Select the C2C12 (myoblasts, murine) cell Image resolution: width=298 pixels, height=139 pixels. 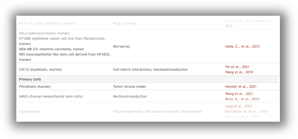pyautogui.click(x=40, y=70)
